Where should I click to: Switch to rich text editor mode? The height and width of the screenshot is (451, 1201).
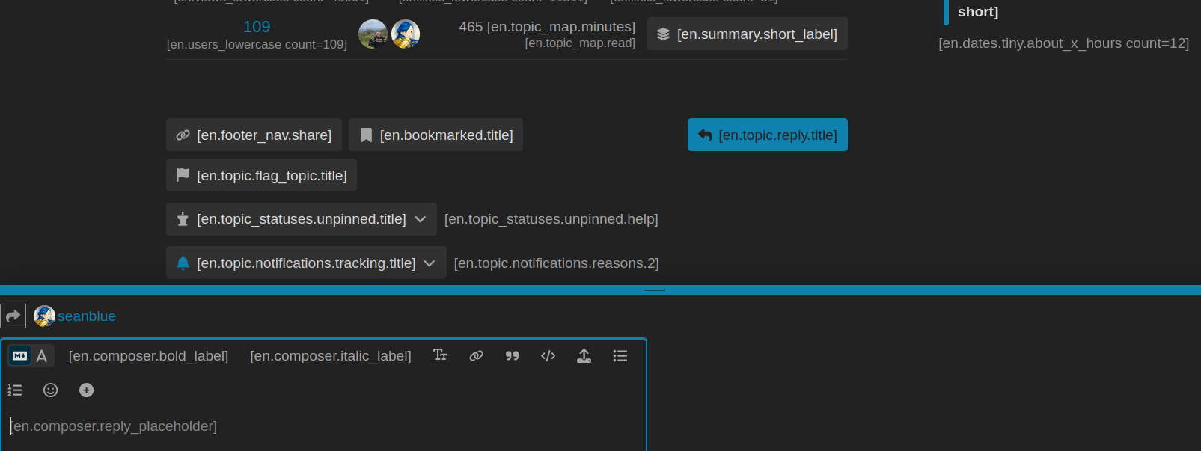pos(42,356)
